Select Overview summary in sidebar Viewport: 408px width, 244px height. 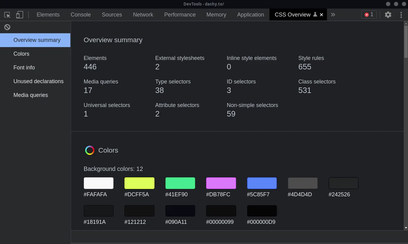click(35, 40)
